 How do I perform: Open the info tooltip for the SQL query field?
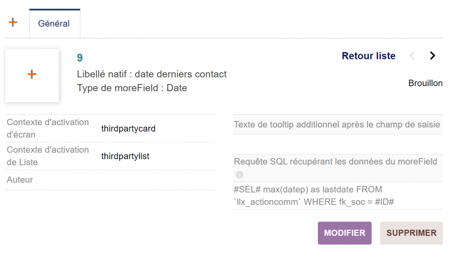click(x=239, y=175)
